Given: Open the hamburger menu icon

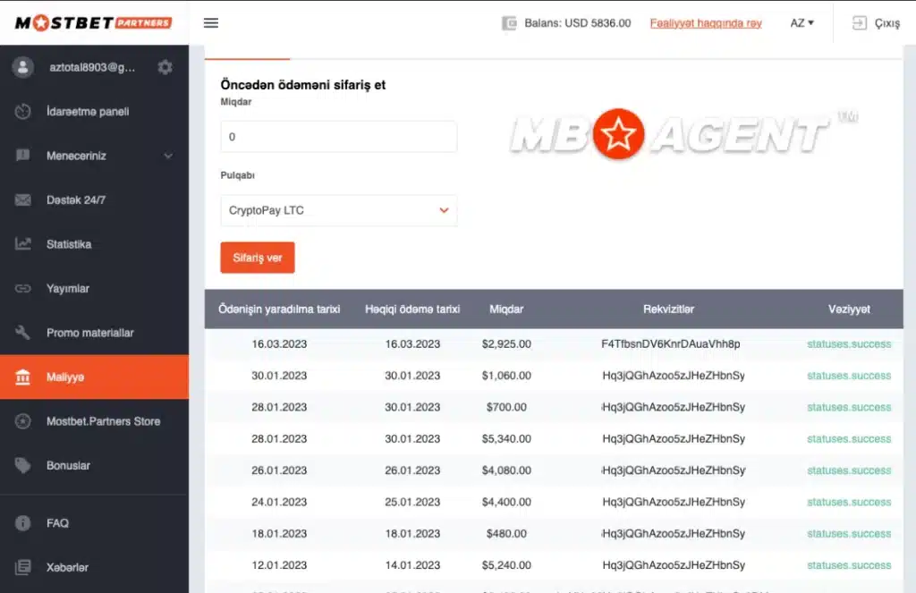Looking at the screenshot, I should click(211, 22).
